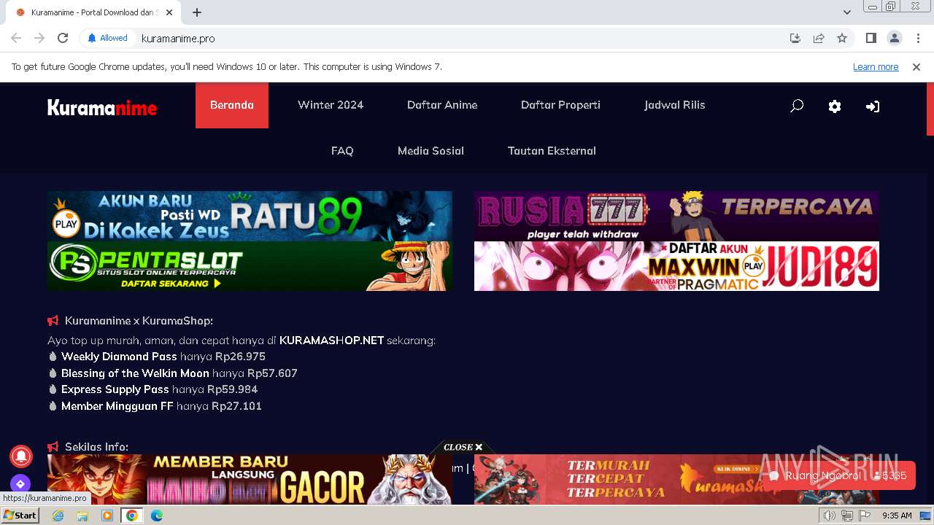Open File Explorer from taskbar
Viewport: 934px width, 525px height.
(82, 516)
